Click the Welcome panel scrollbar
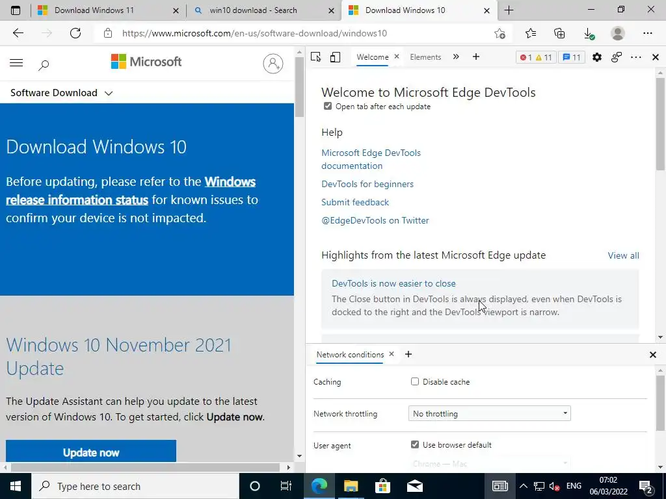The image size is (666, 499). [x=660, y=123]
